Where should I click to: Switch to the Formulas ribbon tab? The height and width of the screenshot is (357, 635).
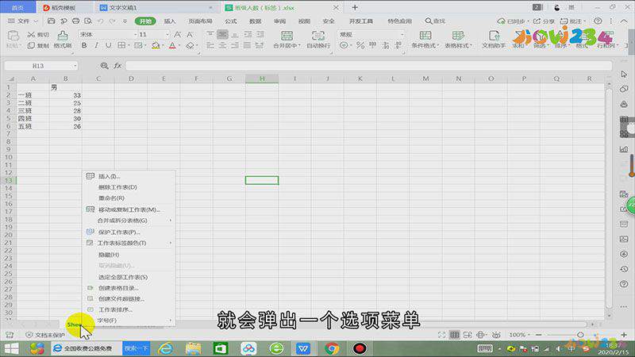point(231,21)
